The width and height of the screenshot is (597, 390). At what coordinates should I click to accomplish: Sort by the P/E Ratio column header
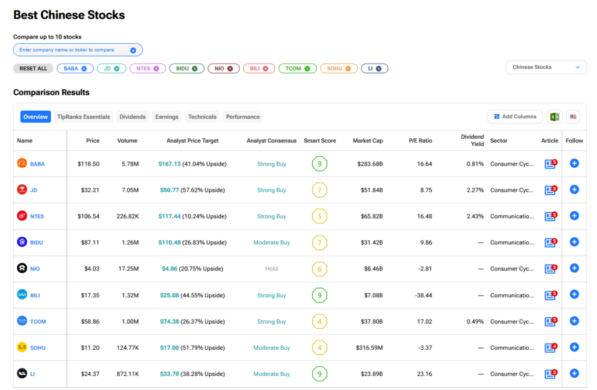tap(420, 140)
